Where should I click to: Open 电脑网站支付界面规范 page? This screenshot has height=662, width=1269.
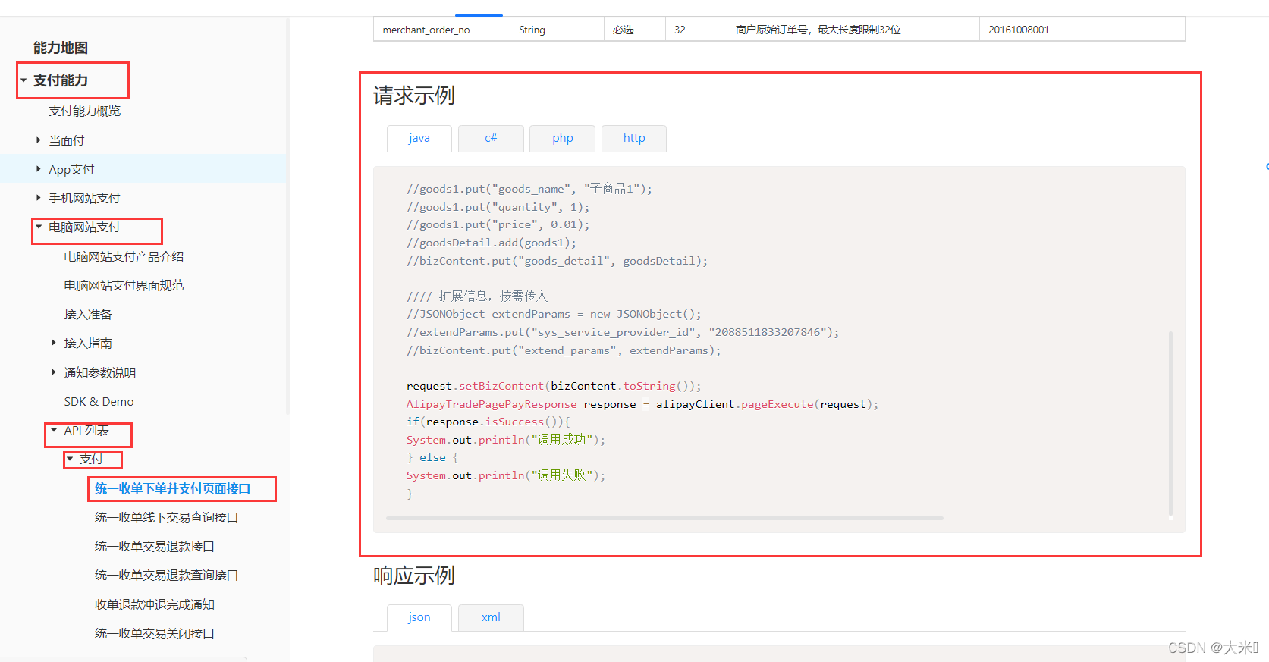coord(124,285)
